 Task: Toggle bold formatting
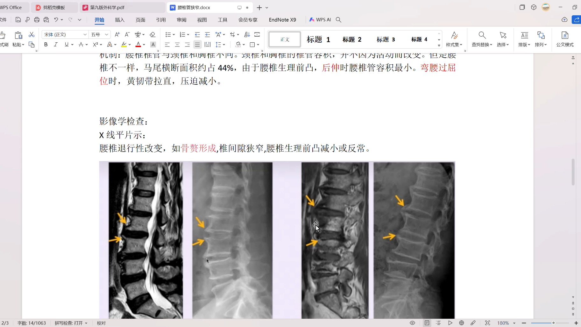pyautogui.click(x=46, y=45)
